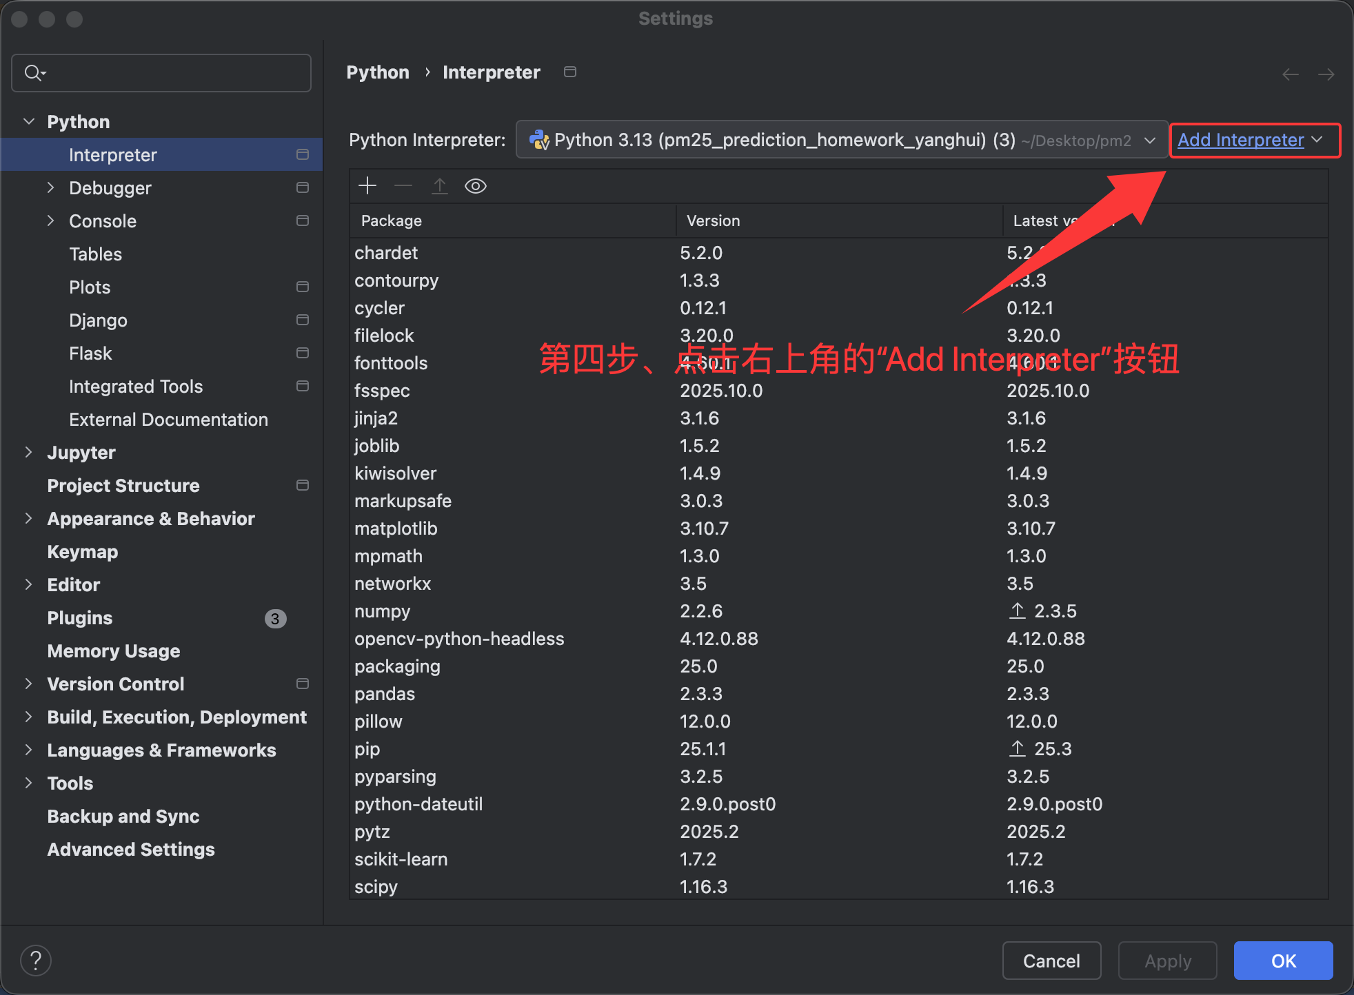The width and height of the screenshot is (1354, 995).
Task: Toggle the show early releases eye icon
Action: point(476,186)
